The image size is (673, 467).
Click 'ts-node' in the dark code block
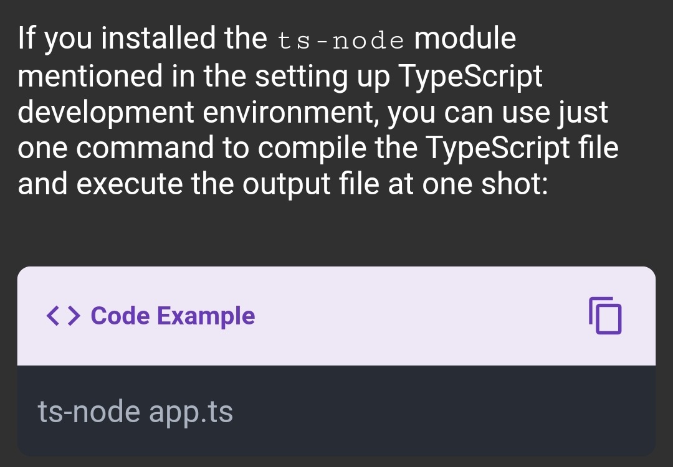coord(89,412)
